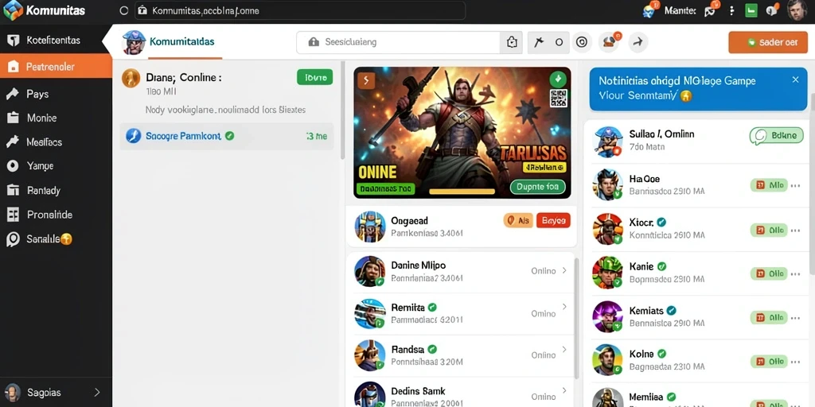Click the target circle icon in toolbar
The height and width of the screenshot is (407, 815).
pos(582,42)
